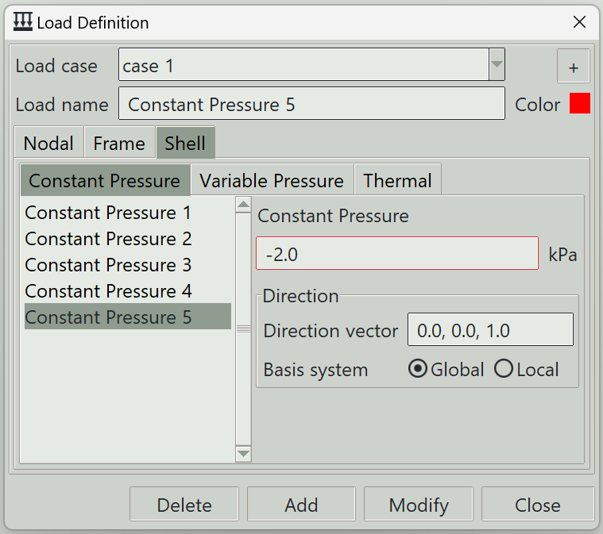Select the Global basis system radio button
This screenshot has width=603, height=534.
click(418, 369)
